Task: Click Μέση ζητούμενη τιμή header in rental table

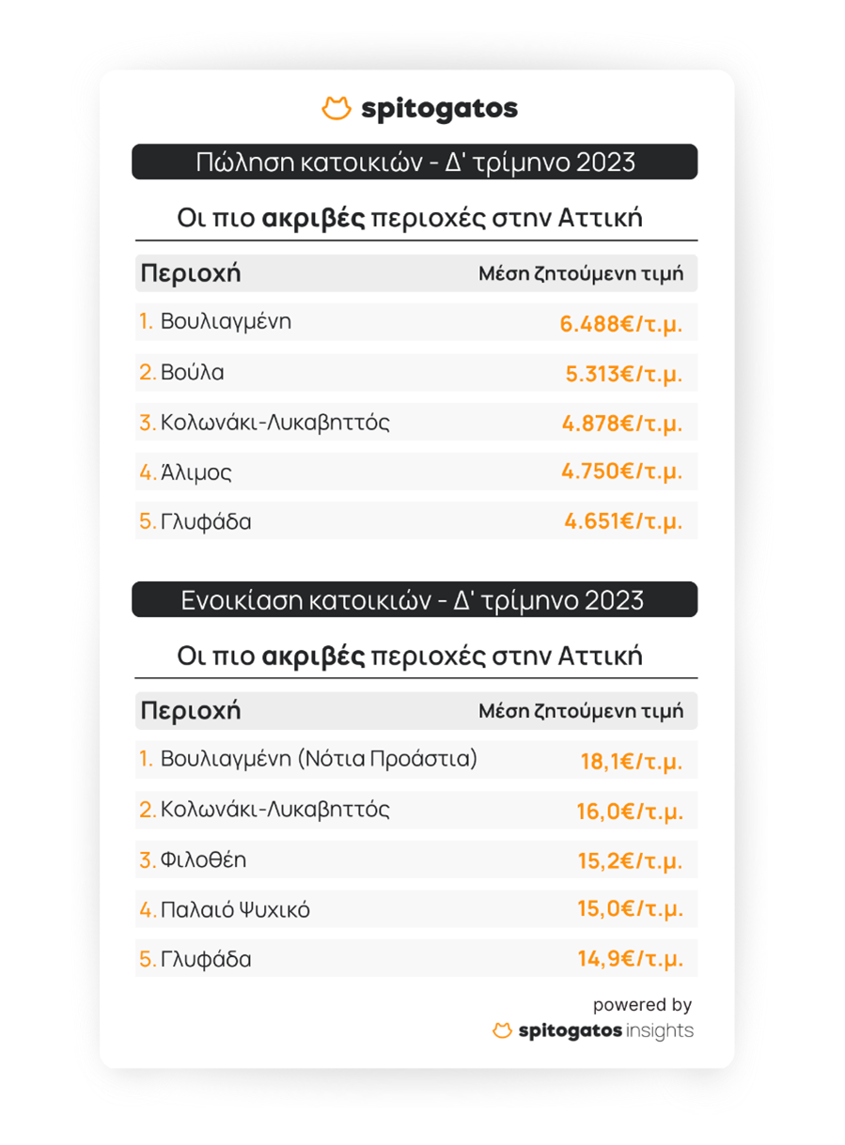Action: (x=581, y=711)
